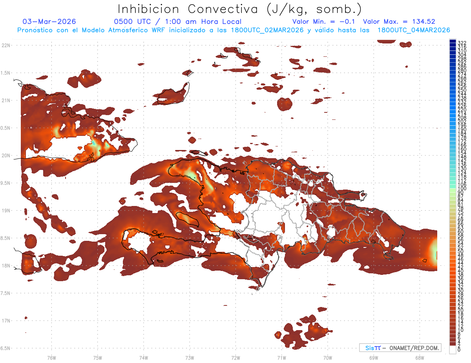This screenshot has width=471, height=363.
Task: Click the "69W" longitude label
Action: pyautogui.click(x=373, y=357)
